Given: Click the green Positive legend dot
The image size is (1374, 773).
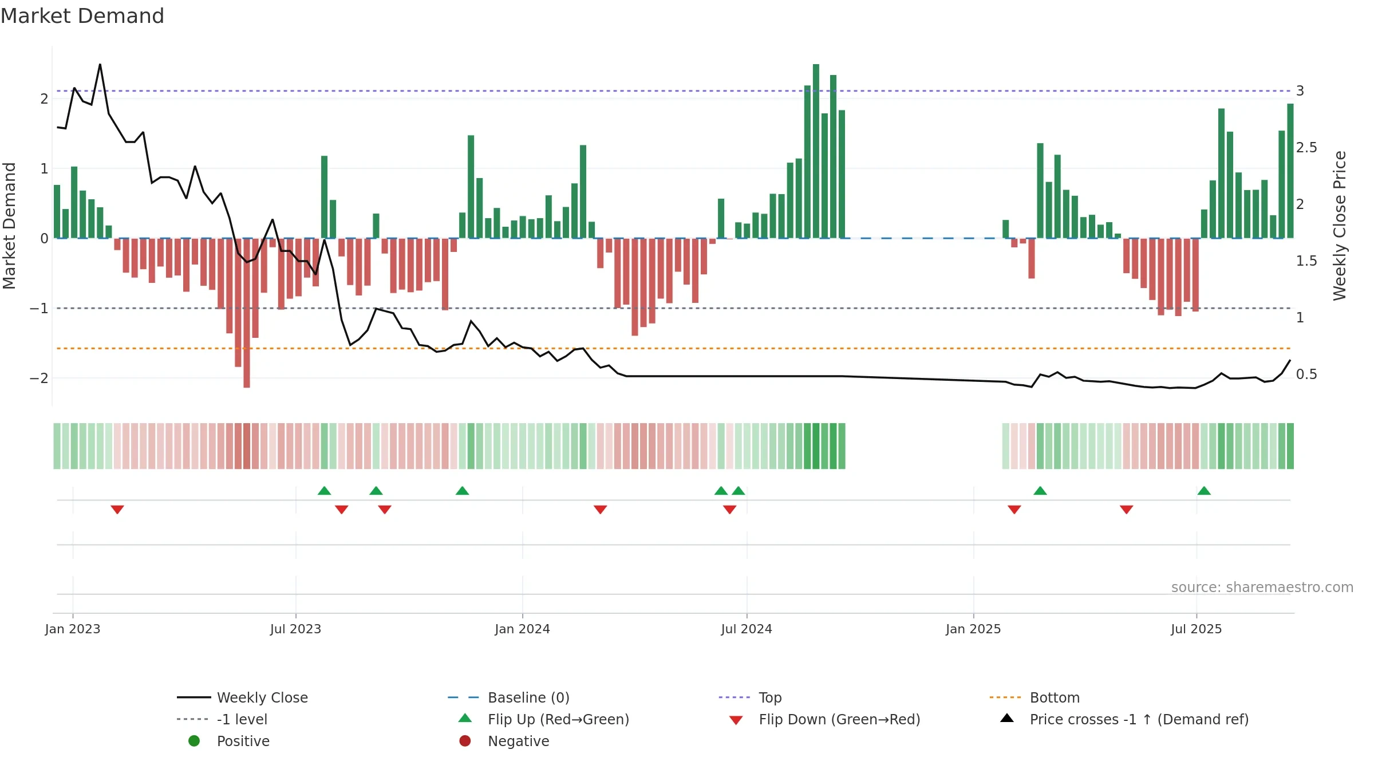Looking at the screenshot, I should coord(194,741).
